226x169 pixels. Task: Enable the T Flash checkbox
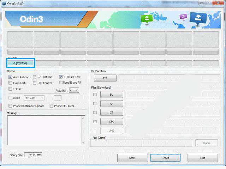[10, 89]
